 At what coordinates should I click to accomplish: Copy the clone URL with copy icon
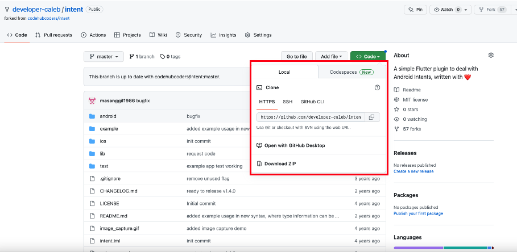371,117
